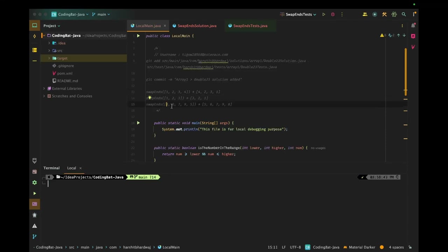448x252 pixels.
Task: Click the LocalMain breadcrumb
Action: click(x=168, y=247)
